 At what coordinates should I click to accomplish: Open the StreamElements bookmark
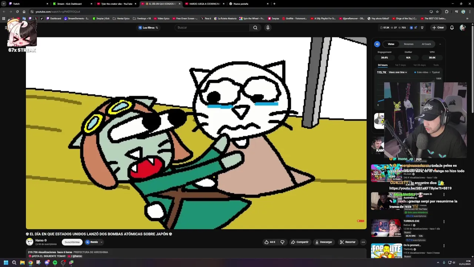coord(76,18)
